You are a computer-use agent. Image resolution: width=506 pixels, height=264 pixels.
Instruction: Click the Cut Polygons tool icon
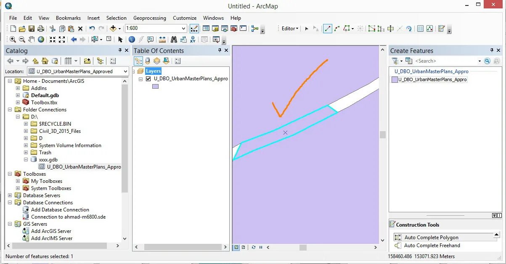[x=390, y=29]
